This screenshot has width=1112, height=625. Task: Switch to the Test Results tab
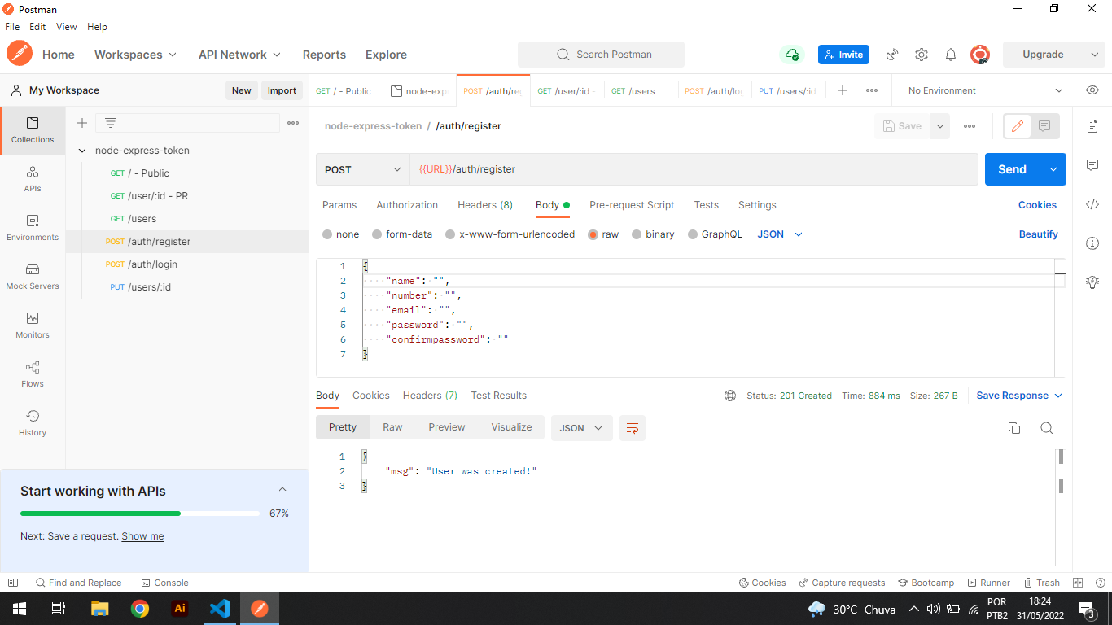[x=498, y=396]
